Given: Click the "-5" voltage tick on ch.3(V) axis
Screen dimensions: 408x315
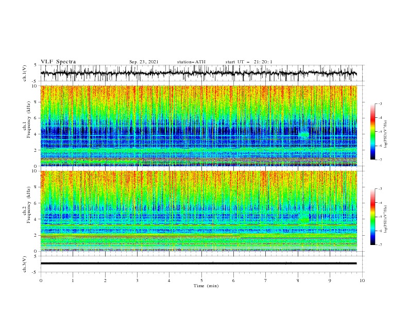Looking at the screenshot, I should (x=35, y=272).
